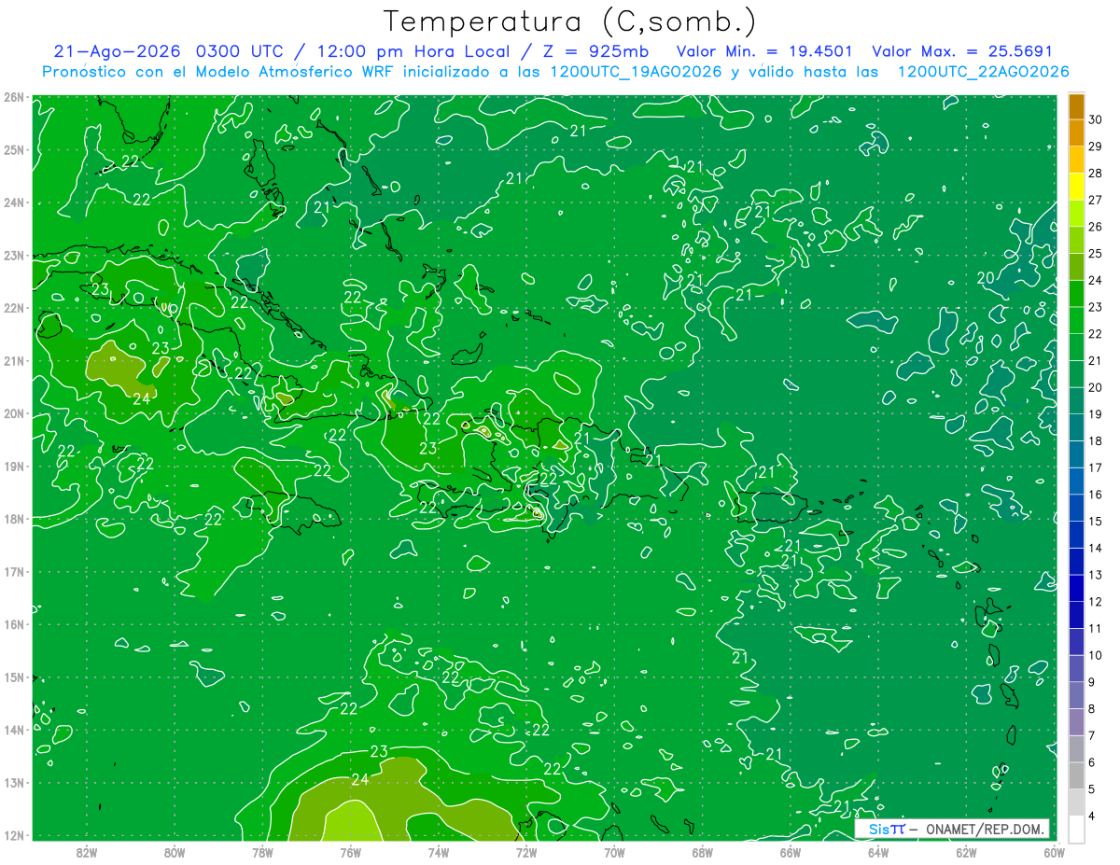
Task: Select the '70W' longitude axis label
Action: click(614, 852)
